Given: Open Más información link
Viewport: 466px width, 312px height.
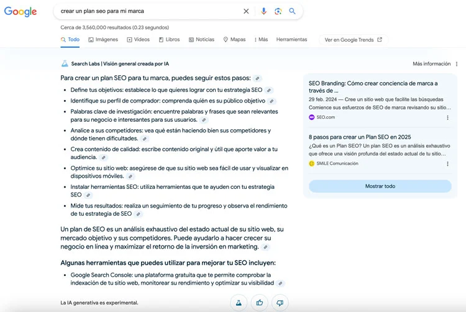Looking at the screenshot, I should pyautogui.click(x=432, y=63).
